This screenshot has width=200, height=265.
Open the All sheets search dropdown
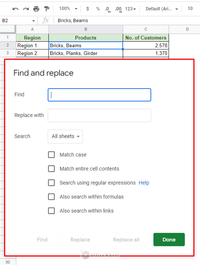tap(65, 136)
